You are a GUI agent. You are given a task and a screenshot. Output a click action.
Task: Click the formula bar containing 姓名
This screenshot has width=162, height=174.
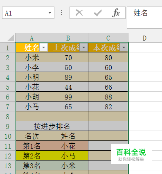pos(144,18)
